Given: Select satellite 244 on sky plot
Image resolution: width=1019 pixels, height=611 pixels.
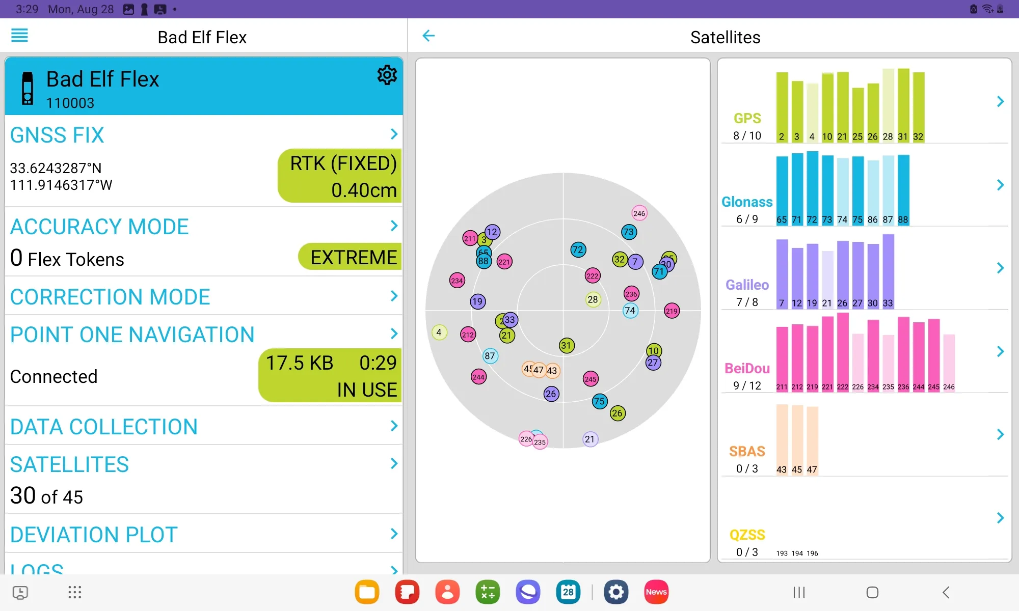Looking at the screenshot, I should (x=478, y=377).
